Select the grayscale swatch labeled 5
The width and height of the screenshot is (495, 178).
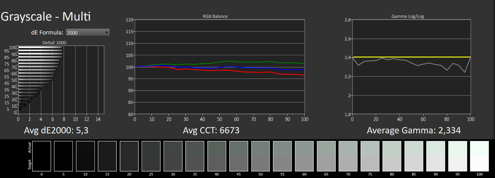coord(63,156)
